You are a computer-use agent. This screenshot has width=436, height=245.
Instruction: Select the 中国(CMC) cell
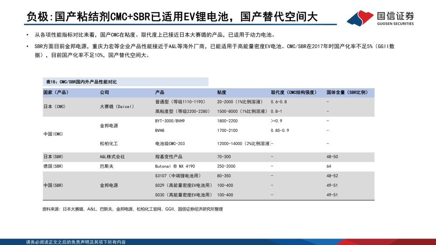[x=53, y=134]
